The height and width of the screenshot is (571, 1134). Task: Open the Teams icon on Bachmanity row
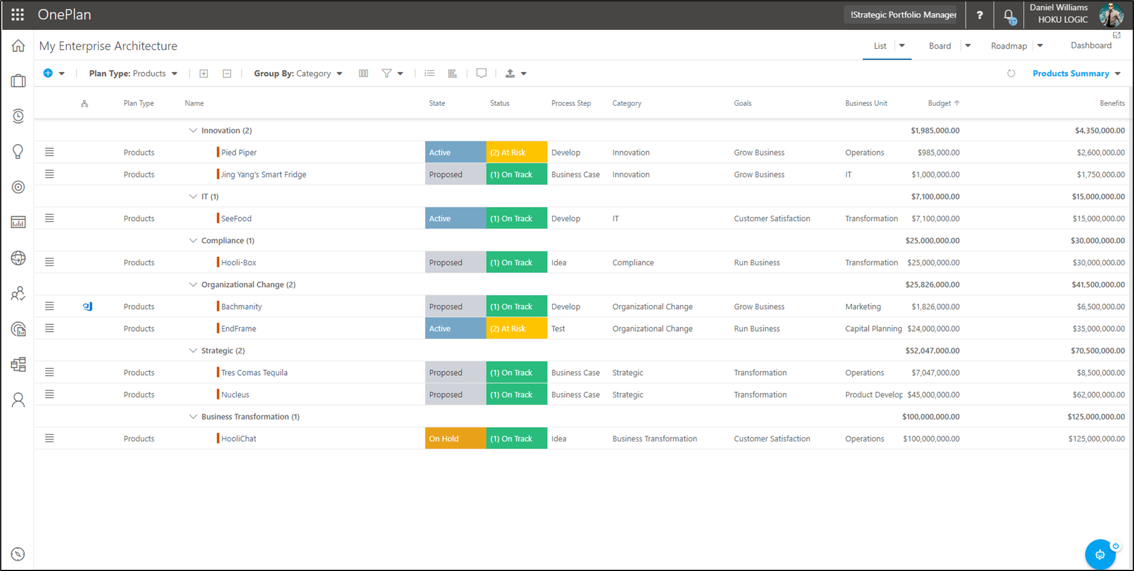pyautogui.click(x=88, y=306)
